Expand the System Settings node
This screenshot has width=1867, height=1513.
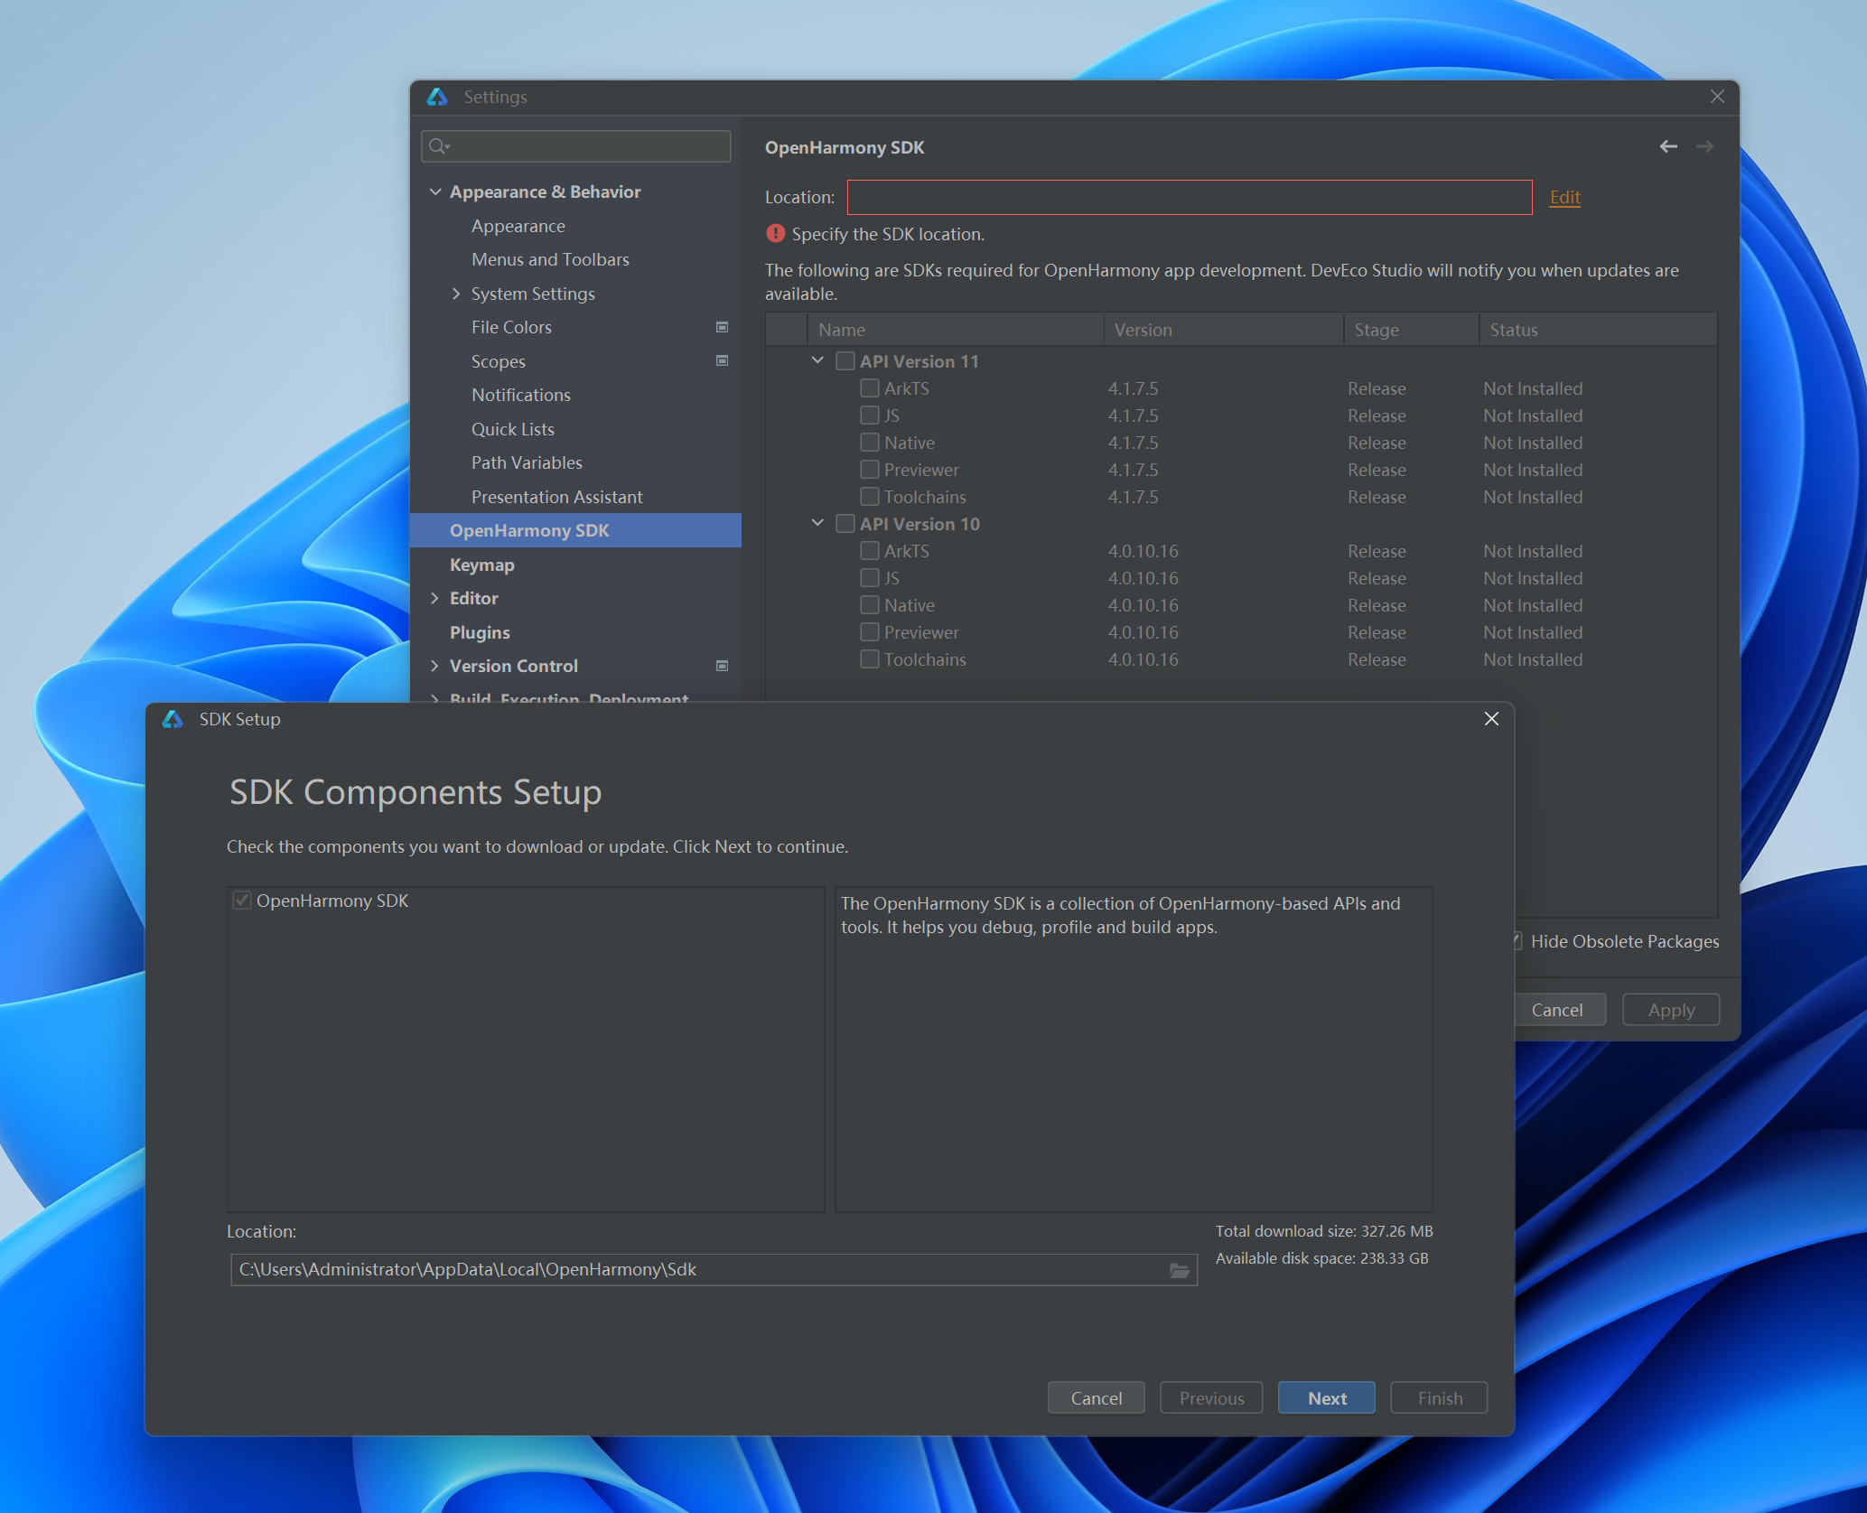(456, 294)
